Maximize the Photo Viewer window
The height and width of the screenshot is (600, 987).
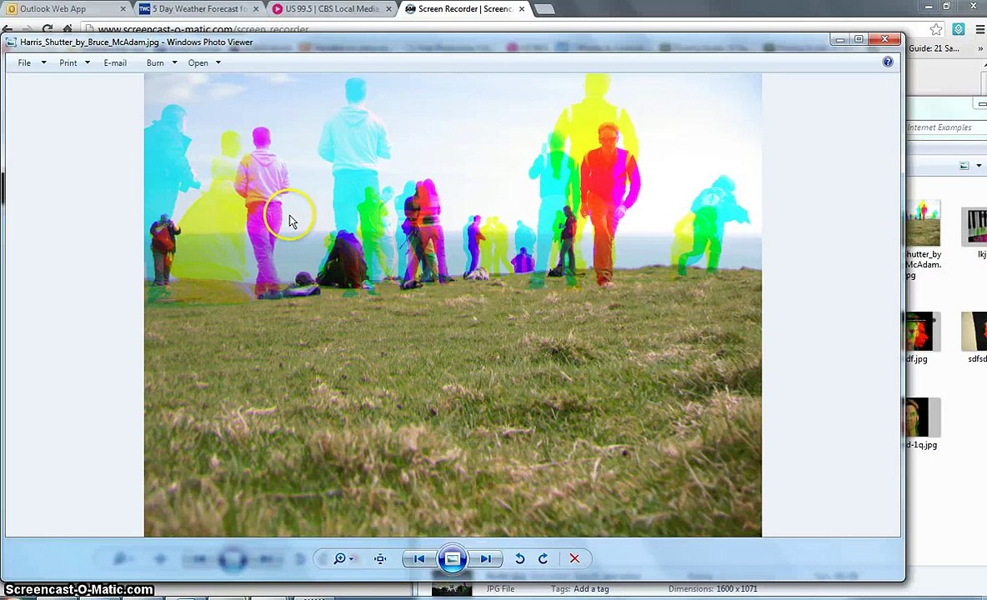(859, 39)
